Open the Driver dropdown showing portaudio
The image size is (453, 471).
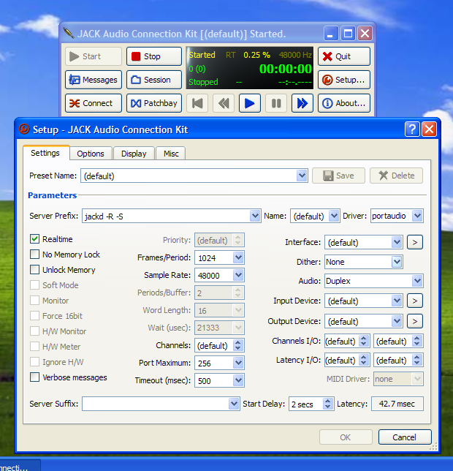click(x=417, y=216)
